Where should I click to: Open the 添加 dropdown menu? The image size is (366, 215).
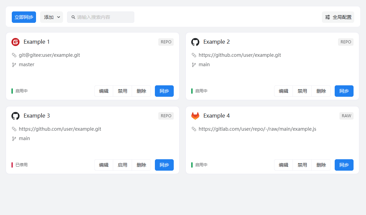pyautogui.click(x=52, y=17)
